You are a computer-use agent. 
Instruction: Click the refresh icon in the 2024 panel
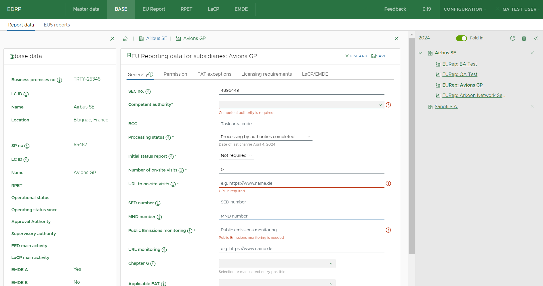(x=512, y=38)
